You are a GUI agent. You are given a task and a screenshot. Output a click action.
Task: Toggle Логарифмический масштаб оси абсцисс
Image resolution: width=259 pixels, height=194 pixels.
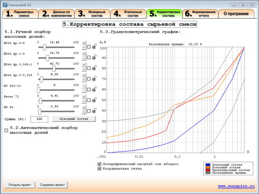pos(99,164)
